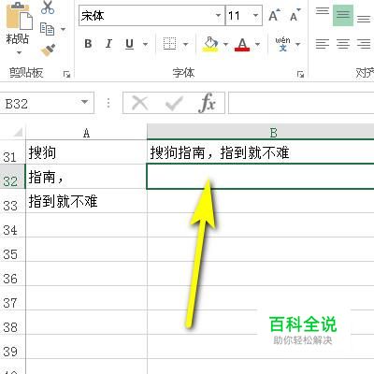Select cell containing 搜狗
Image resolution: width=374 pixels, height=374 pixels.
[x=86, y=152]
